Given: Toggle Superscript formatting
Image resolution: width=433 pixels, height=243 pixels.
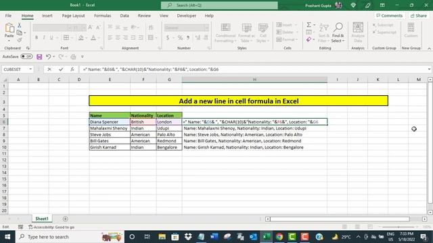Looking at the screenshot, I should pyautogui.click(x=384, y=32).
